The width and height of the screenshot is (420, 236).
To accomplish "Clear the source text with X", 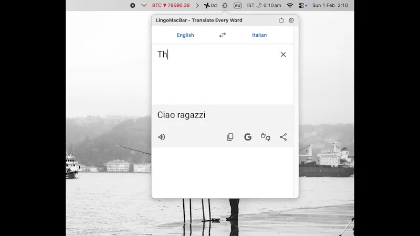I will click(x=283, y=55).
